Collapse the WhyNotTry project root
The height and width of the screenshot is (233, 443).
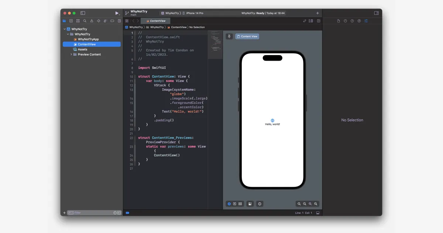[65, 29]
